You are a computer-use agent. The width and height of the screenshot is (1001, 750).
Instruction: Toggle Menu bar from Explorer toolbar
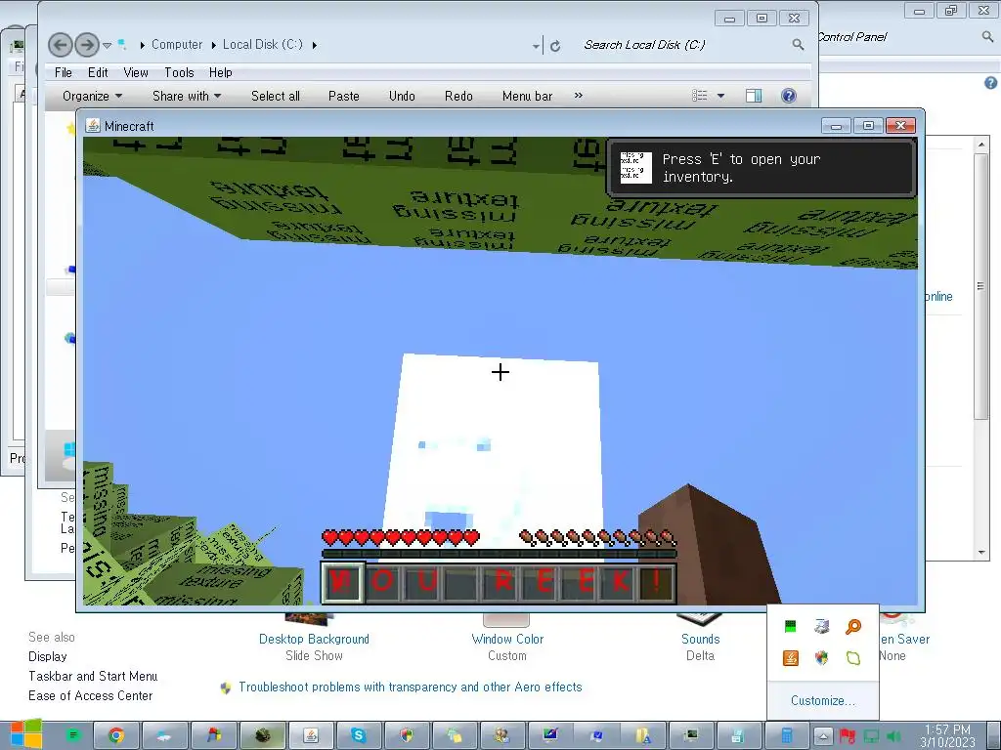pyautogui.click(x=527, y=96)
